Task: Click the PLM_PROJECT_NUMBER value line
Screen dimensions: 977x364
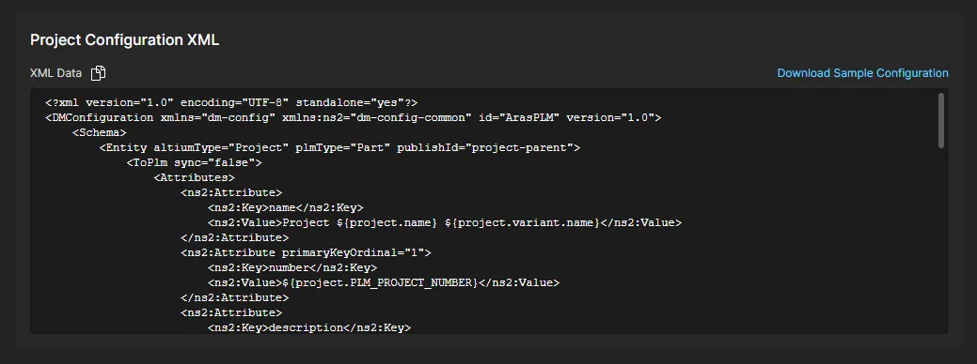Action: pos(384,282)
